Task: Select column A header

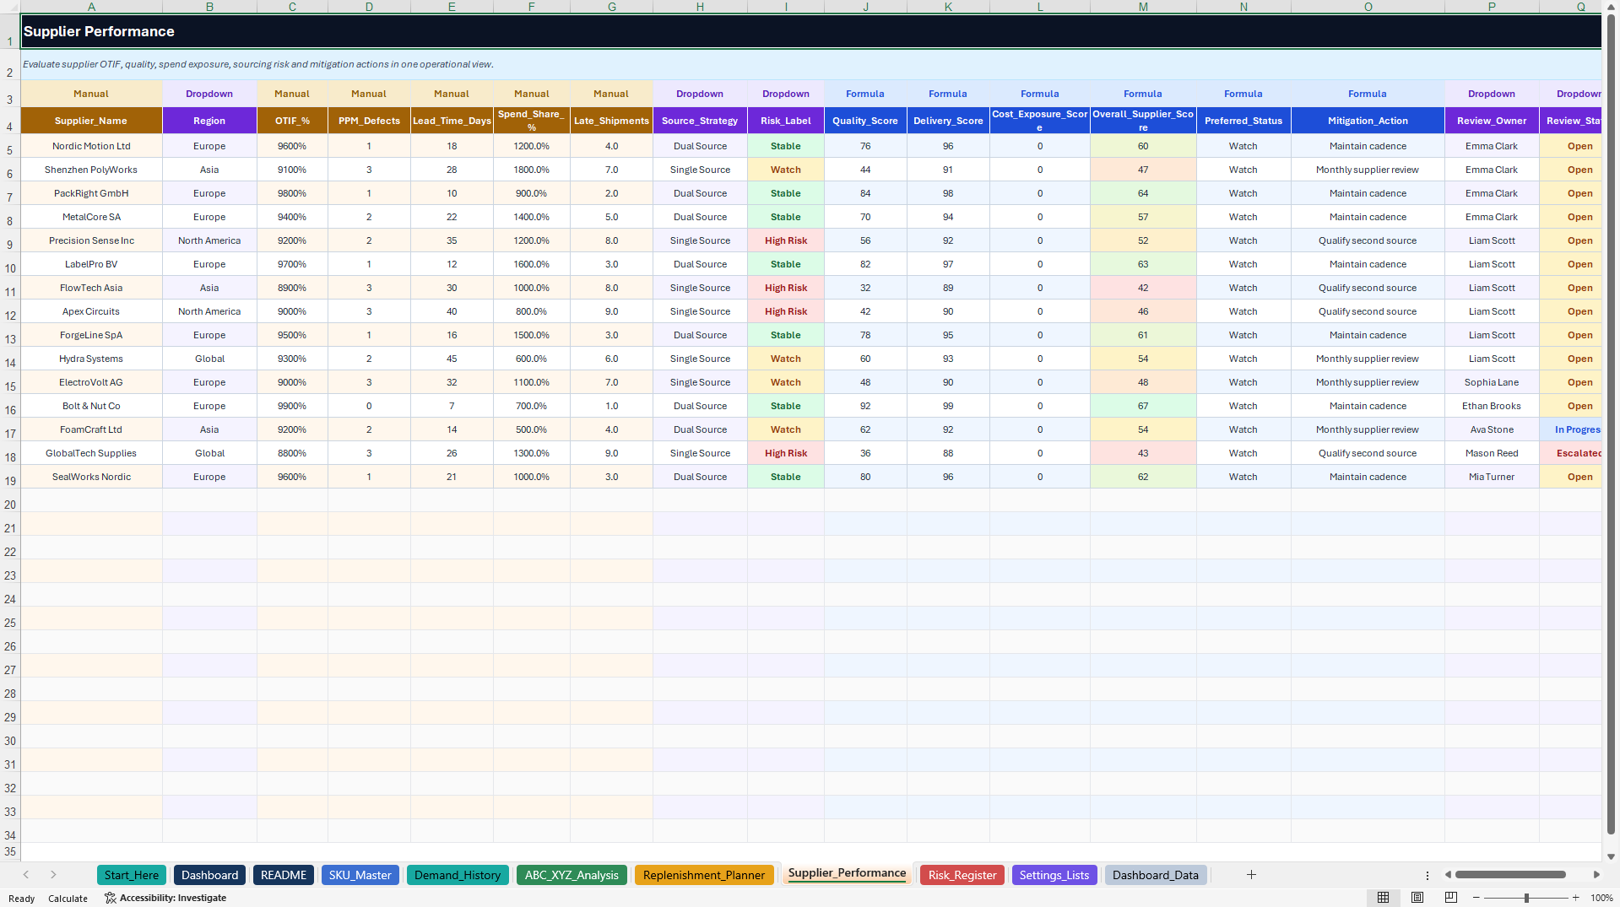Action: coord(91,7)
